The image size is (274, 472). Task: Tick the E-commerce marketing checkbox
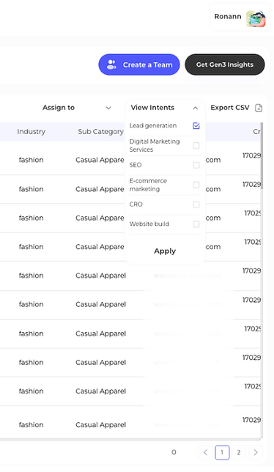coord(196,185)
